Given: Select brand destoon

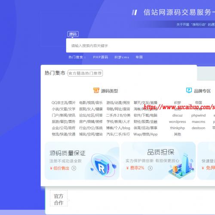Looking at the screenshot, I should coord(199,128).
